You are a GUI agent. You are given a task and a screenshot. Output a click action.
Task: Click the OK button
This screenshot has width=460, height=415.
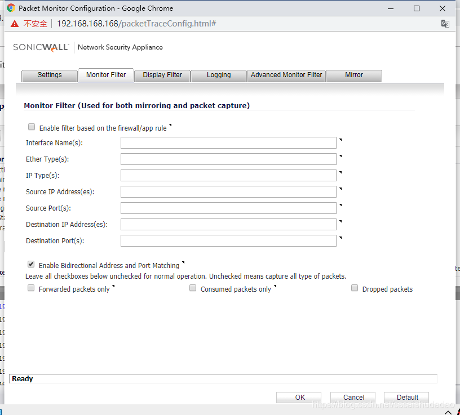coord(299,398)
